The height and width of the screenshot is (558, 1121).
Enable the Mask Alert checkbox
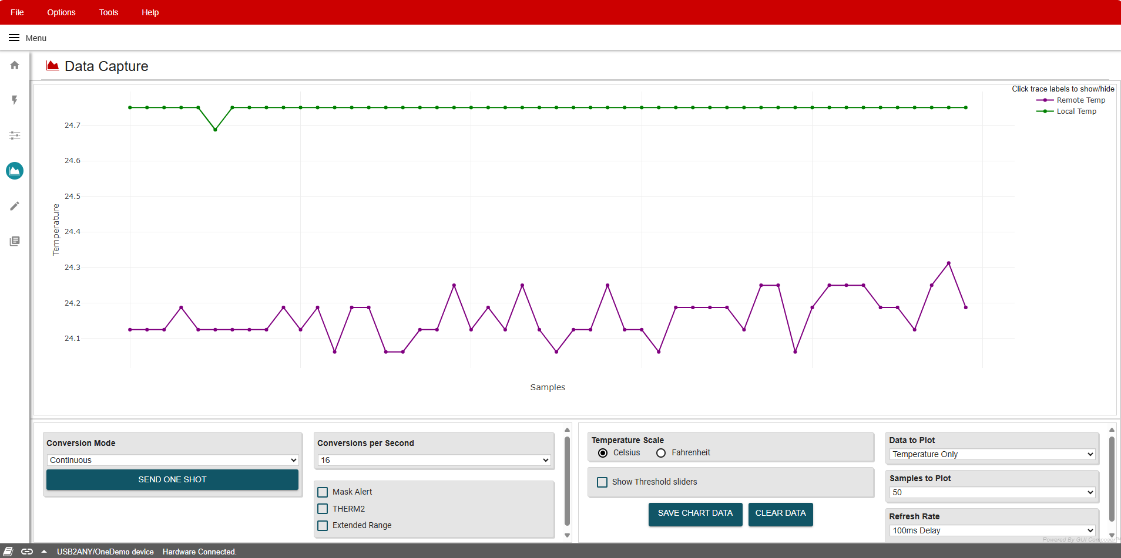(x=323, y=492)
